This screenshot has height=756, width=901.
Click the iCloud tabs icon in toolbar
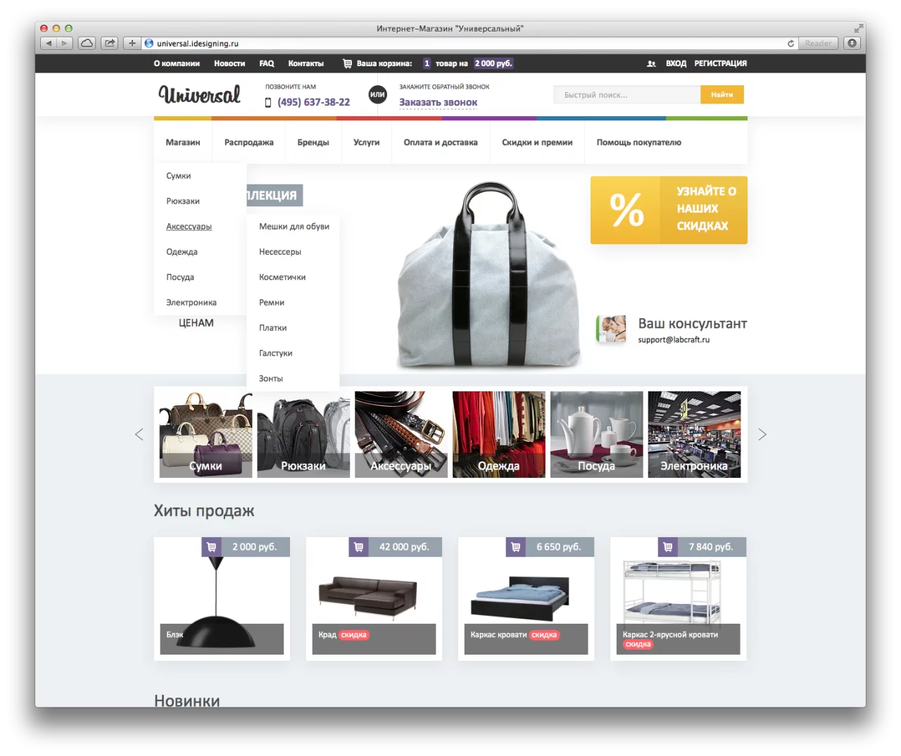(x=87, y=44)
